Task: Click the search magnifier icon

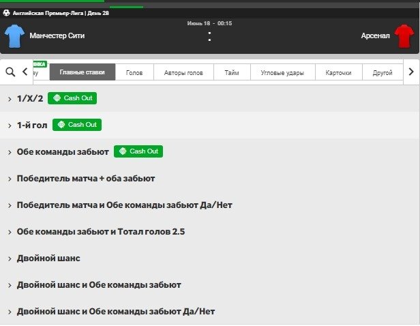Action: pyautogui.click(x=10, y=72)
